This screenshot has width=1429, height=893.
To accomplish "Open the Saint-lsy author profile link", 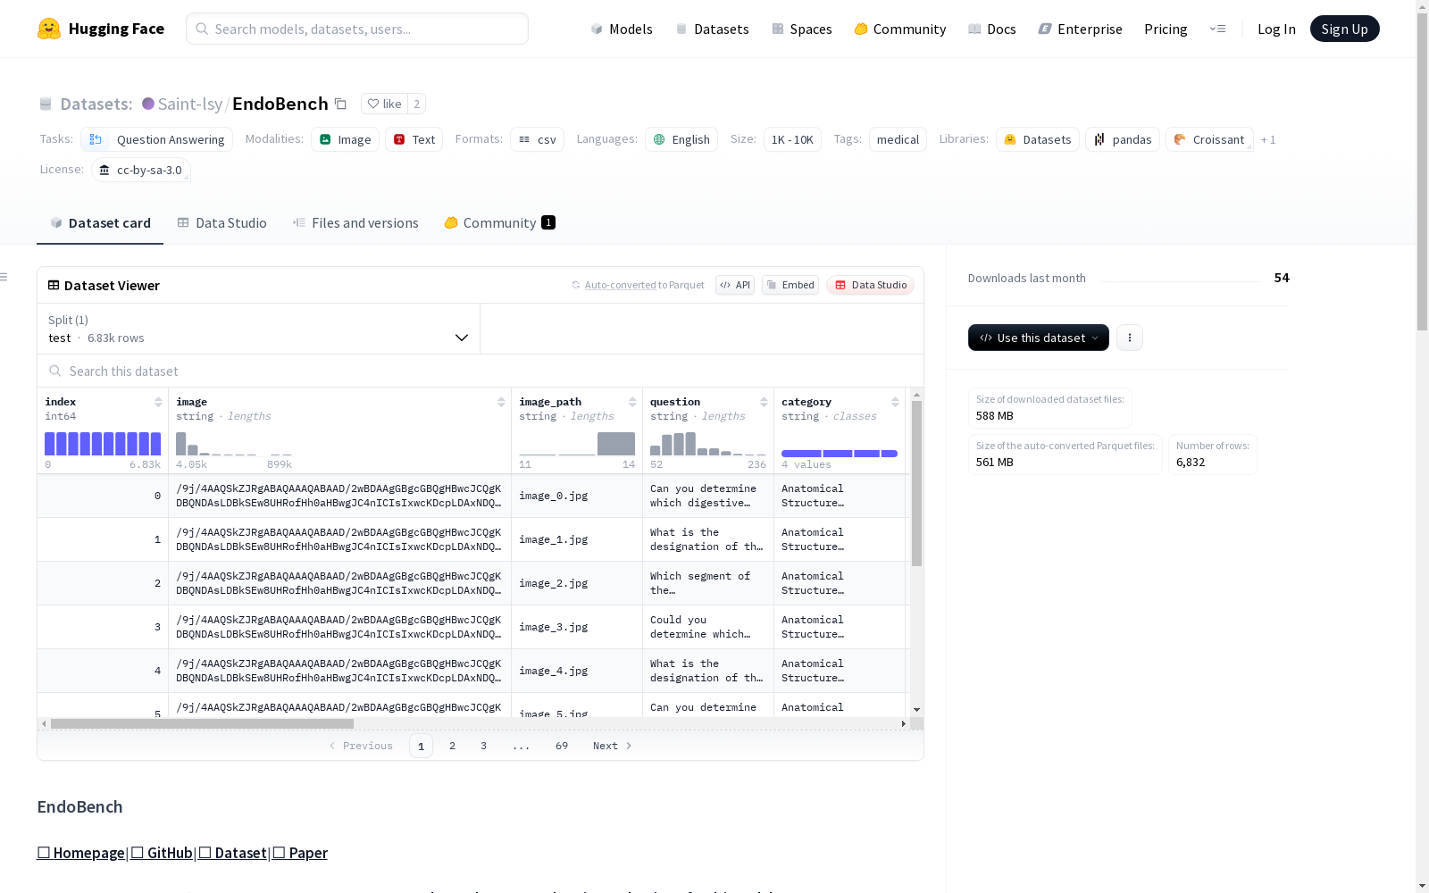I will pos(190,104).
